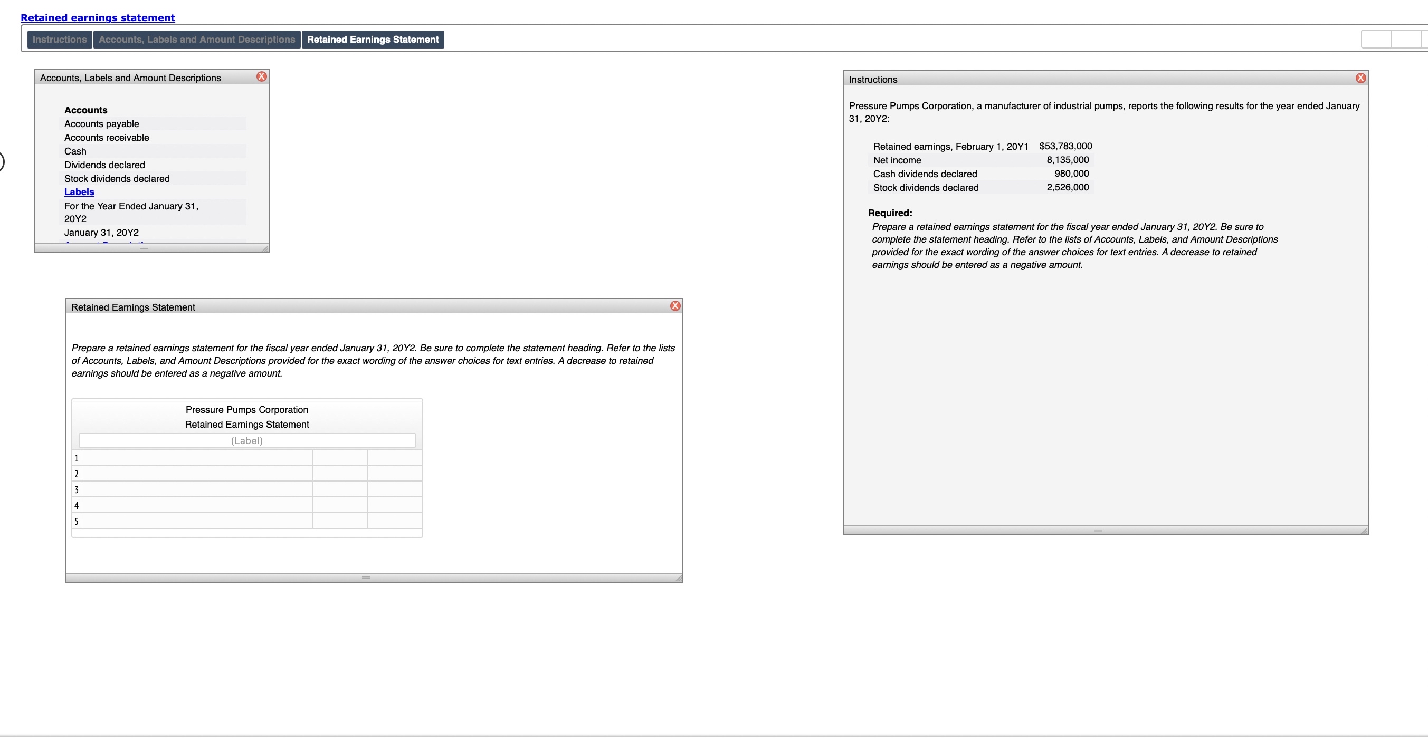Switch to the Instructions tab
This screenshot has width=1428, height=751.
59,39
